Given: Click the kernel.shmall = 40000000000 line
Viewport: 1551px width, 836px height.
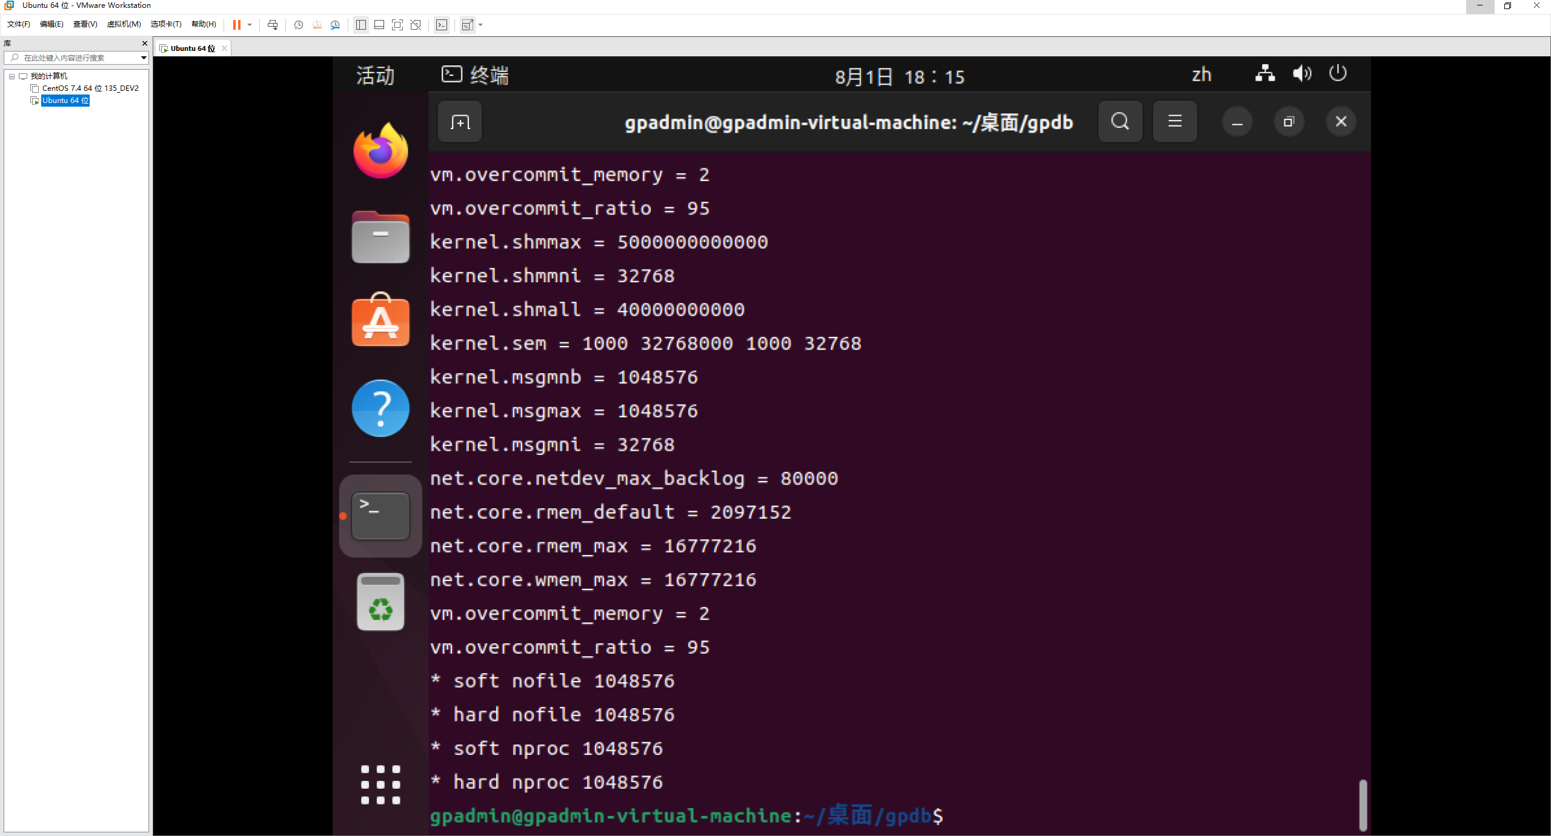Looking at the screenshot, I should [x=587, y=310].
